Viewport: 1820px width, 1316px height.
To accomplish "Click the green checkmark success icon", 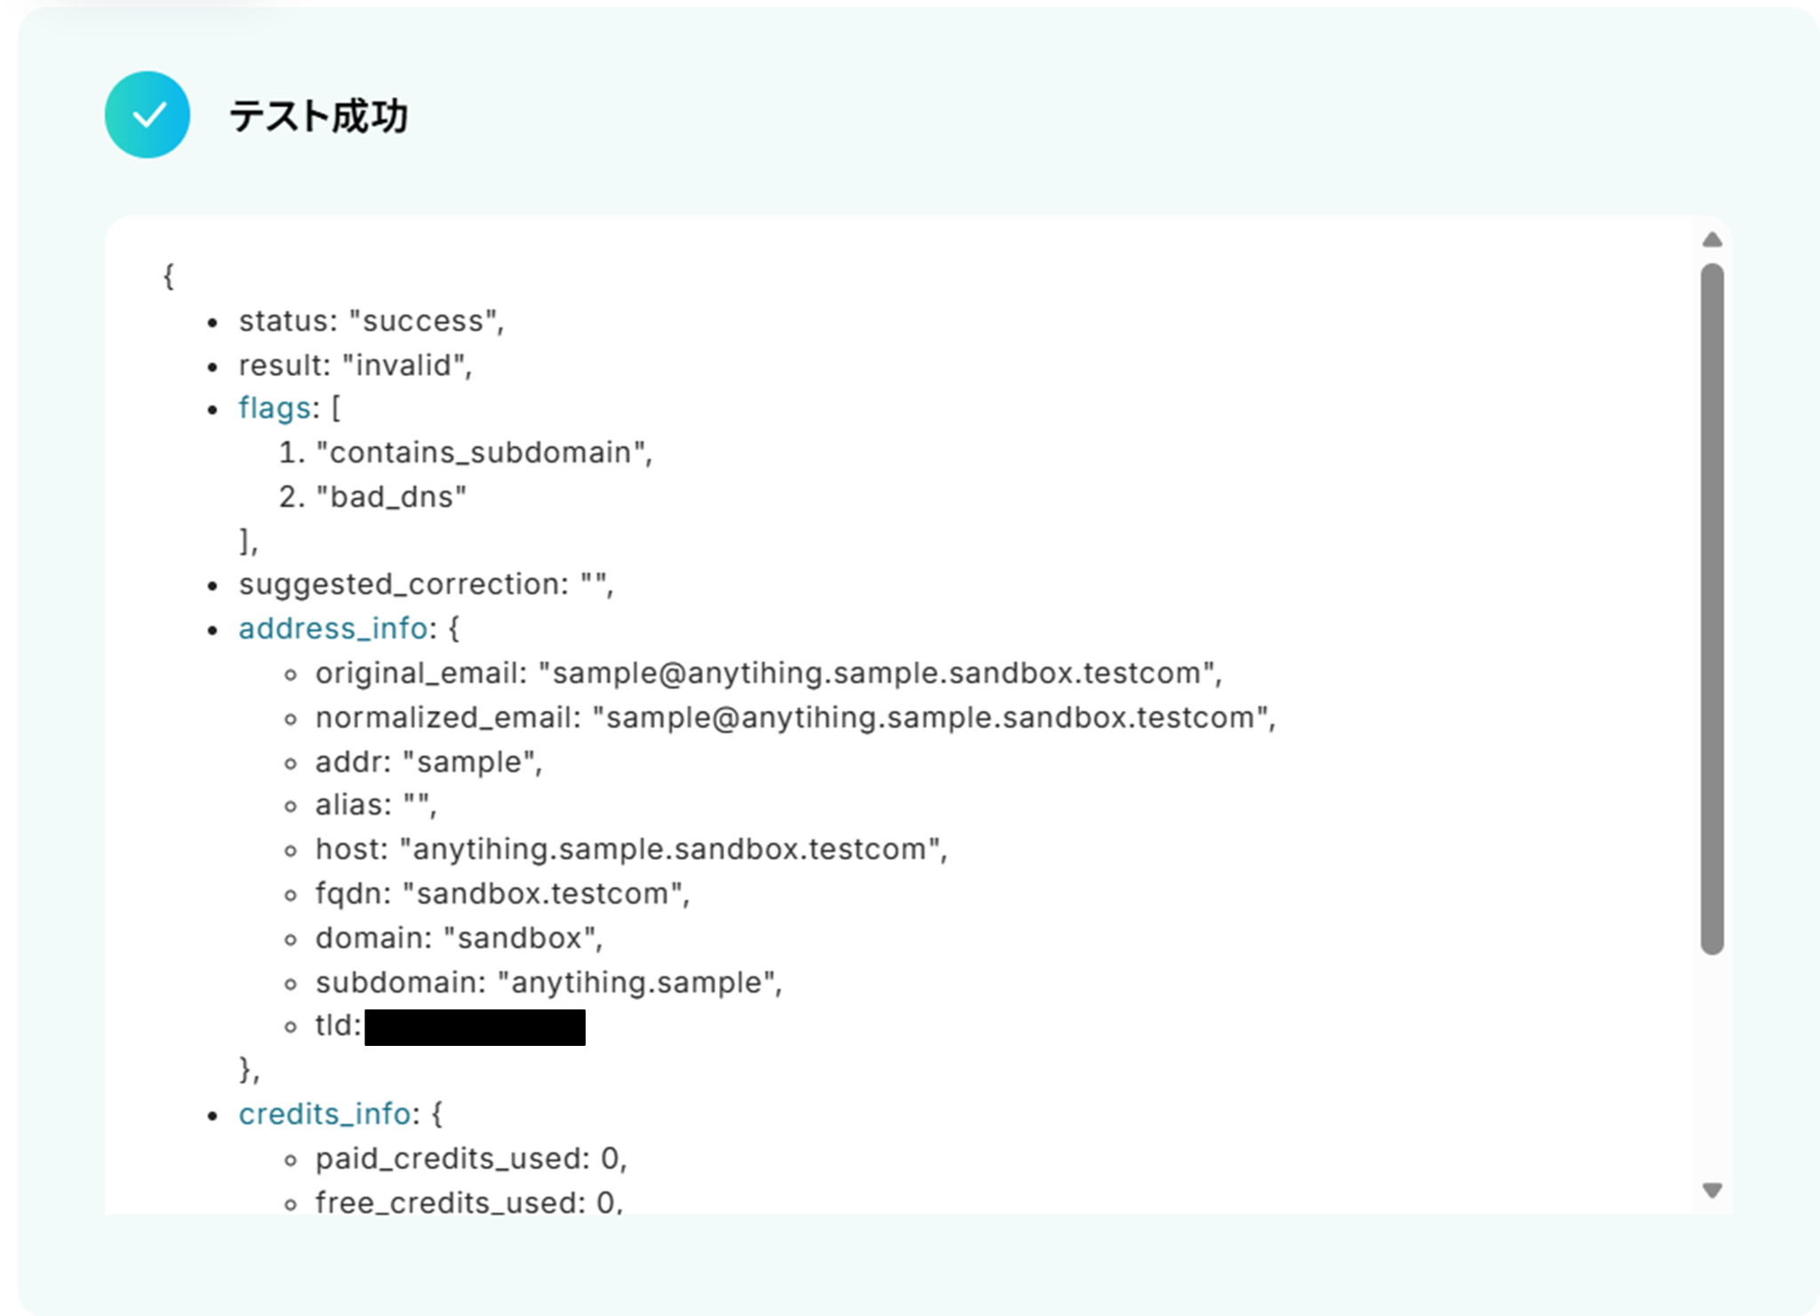I will [x=148, y=115].
